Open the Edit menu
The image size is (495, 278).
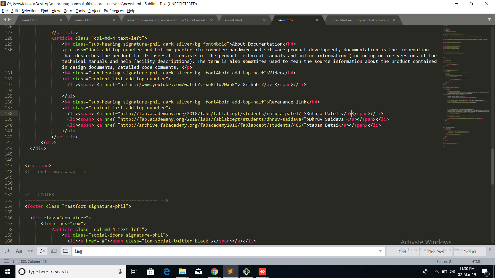pyautogui.click(x=14, y=11)
